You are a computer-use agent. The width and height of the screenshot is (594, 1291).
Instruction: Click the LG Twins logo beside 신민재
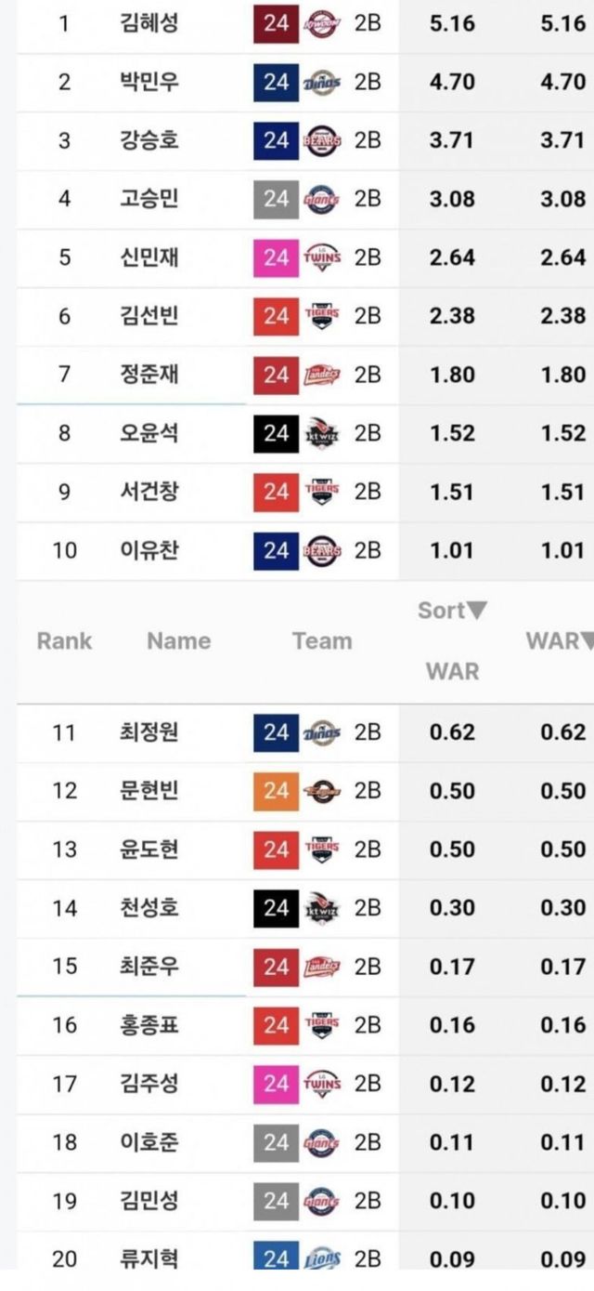pos(322,257)
